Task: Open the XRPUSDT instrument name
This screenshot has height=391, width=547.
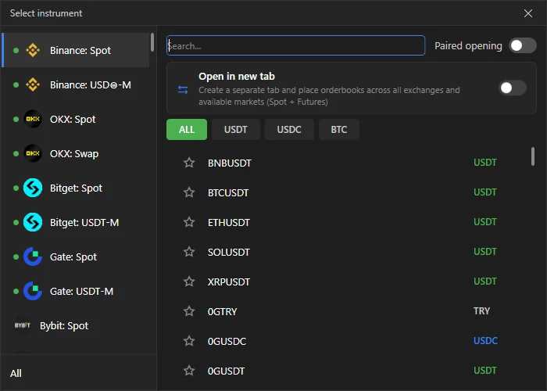Action: tap(229, 282)
